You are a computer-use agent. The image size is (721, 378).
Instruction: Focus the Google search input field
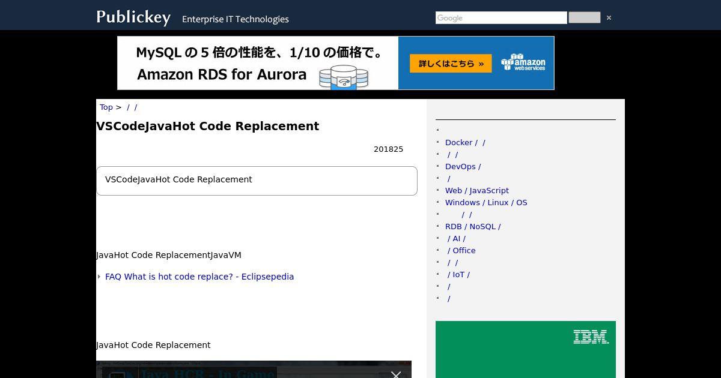(x=501, y=18)
